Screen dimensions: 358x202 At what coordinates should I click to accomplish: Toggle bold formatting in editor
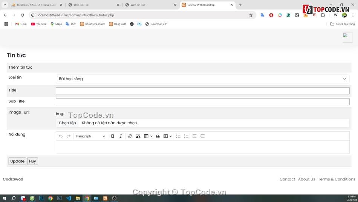(113, 136)
